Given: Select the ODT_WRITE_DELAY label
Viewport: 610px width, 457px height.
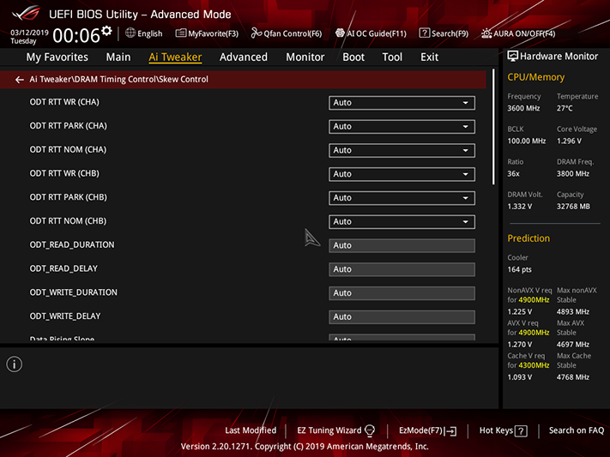Looking at the screenshot, I should tap(65, 316).
